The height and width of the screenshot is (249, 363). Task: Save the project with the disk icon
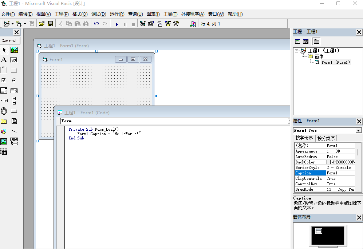tap(50, 24)
